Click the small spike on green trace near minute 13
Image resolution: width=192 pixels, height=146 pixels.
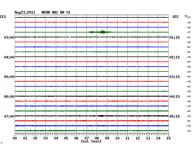pos(153,32)
